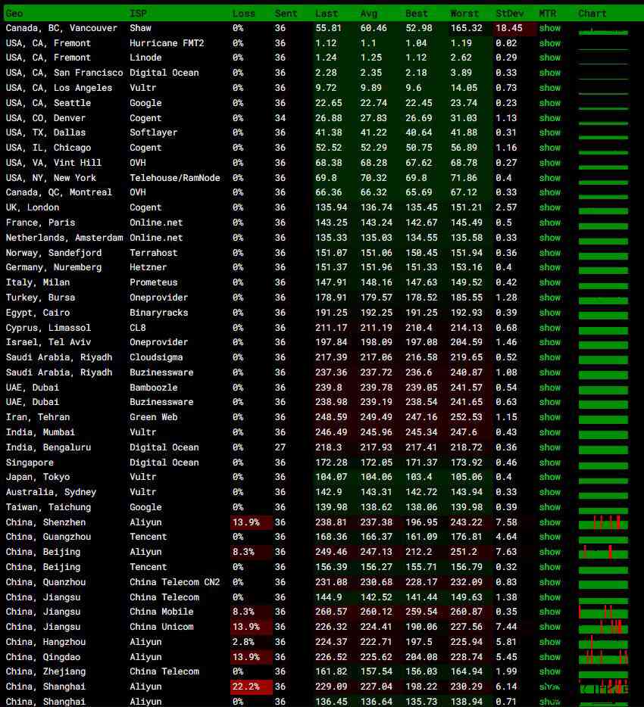
Task: Open show link for Egypt, Cairo Binaryracks
Action: pos(550,313)
